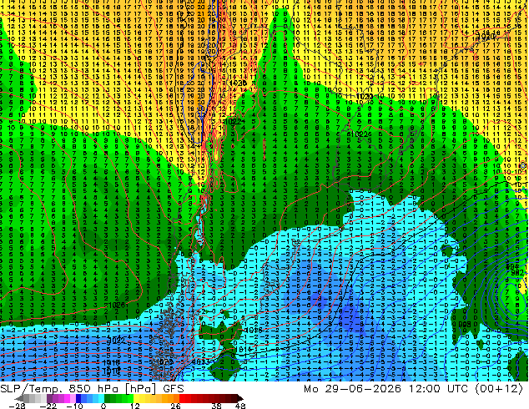Click the 992 isobar label near the low

point(517,272)
